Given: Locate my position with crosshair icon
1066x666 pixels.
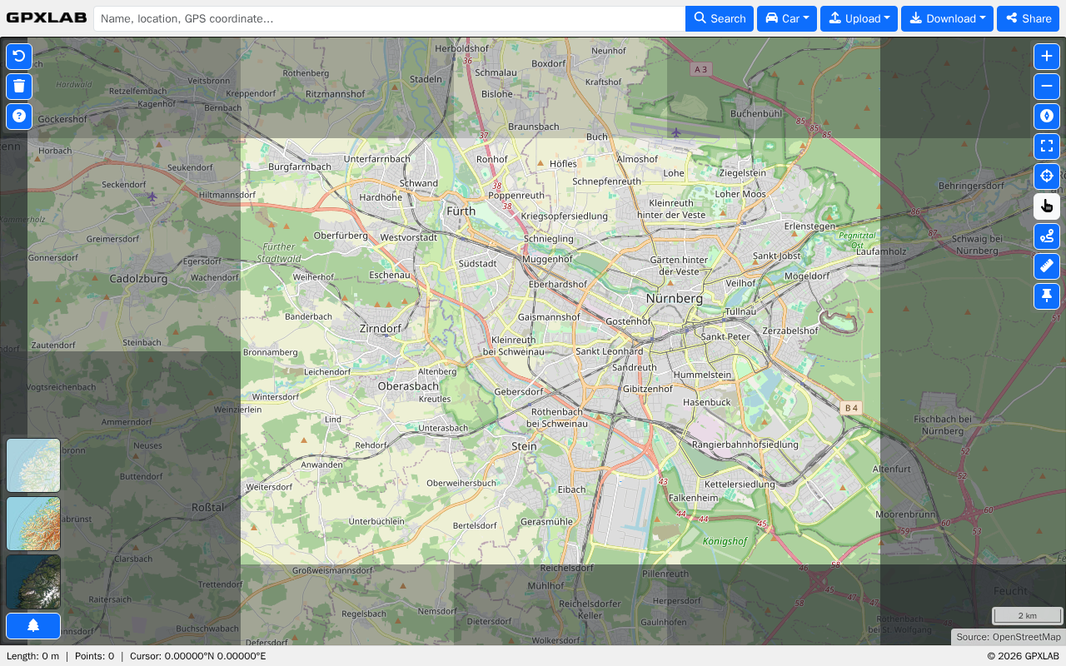Looking at the screenshot, I should click(1047, 176).
